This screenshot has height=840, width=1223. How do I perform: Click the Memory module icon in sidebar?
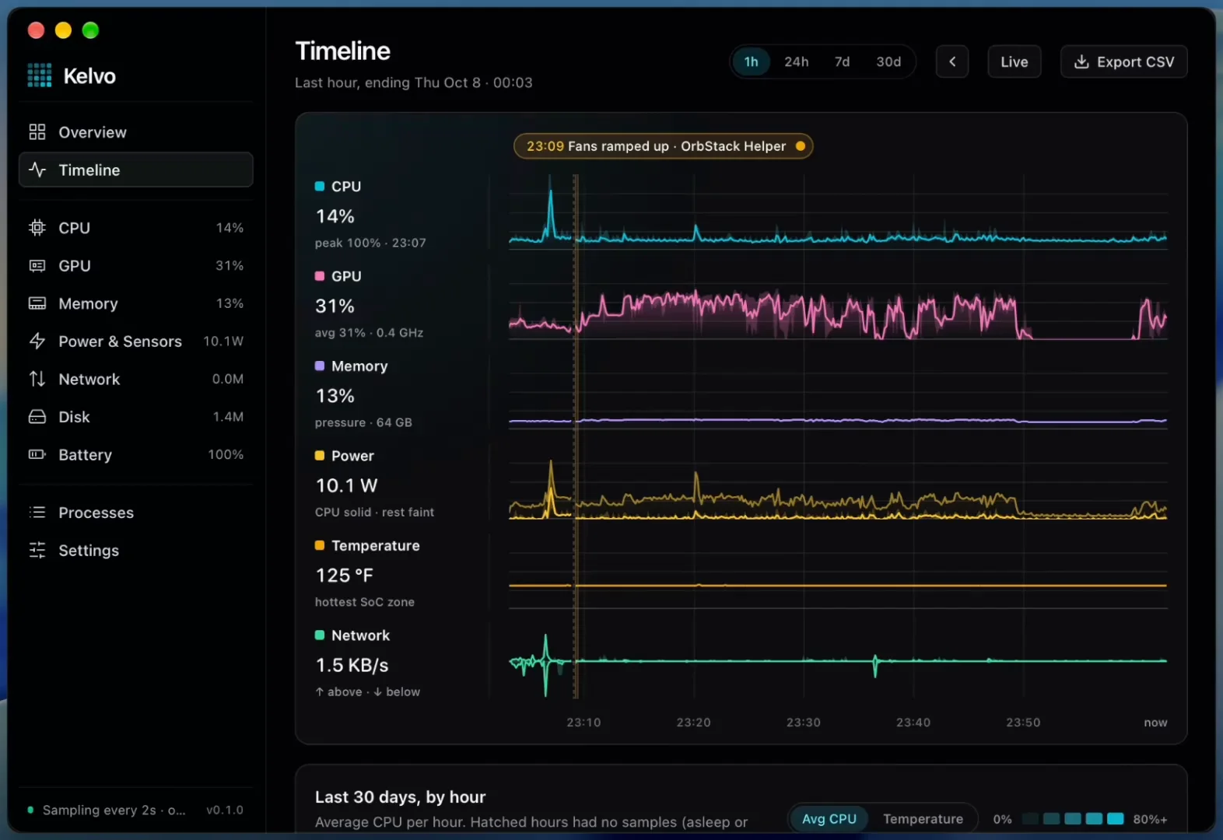click(x=37, y=303)
